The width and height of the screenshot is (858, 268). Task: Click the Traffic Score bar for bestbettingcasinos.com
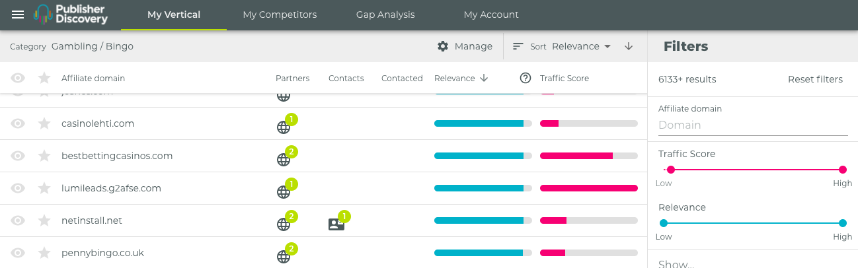pos(589,156)
